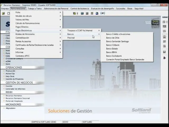Expand the Informes submenu
Screen dimensions: 169x127
point(36,52)
